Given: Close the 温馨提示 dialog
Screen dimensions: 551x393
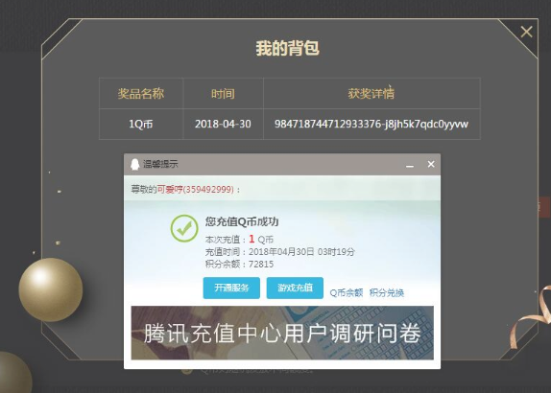Looking at the screenshot, I should (x=431, y=164).
